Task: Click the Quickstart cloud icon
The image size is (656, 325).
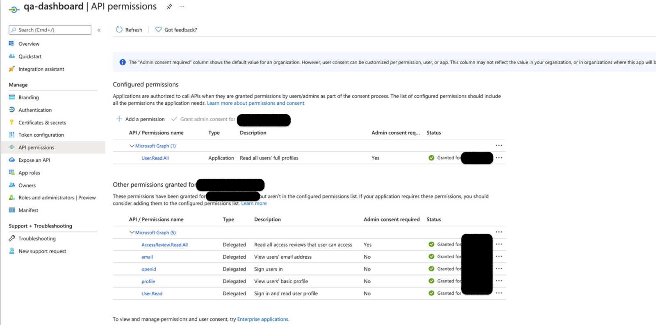Action: (11, 56)
